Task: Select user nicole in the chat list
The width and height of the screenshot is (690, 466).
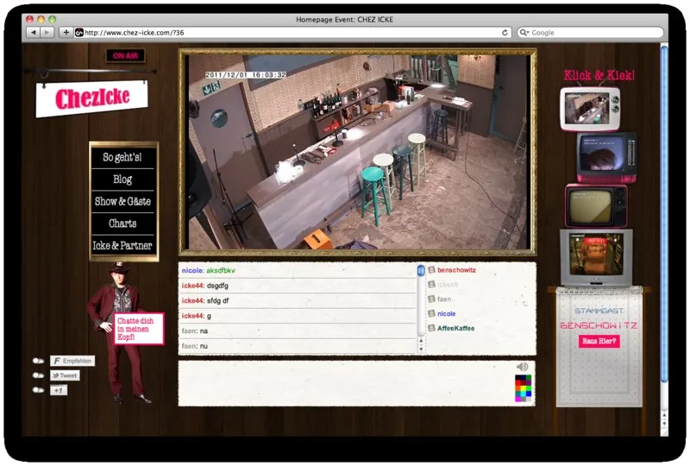Action: (x=446, y=313)
